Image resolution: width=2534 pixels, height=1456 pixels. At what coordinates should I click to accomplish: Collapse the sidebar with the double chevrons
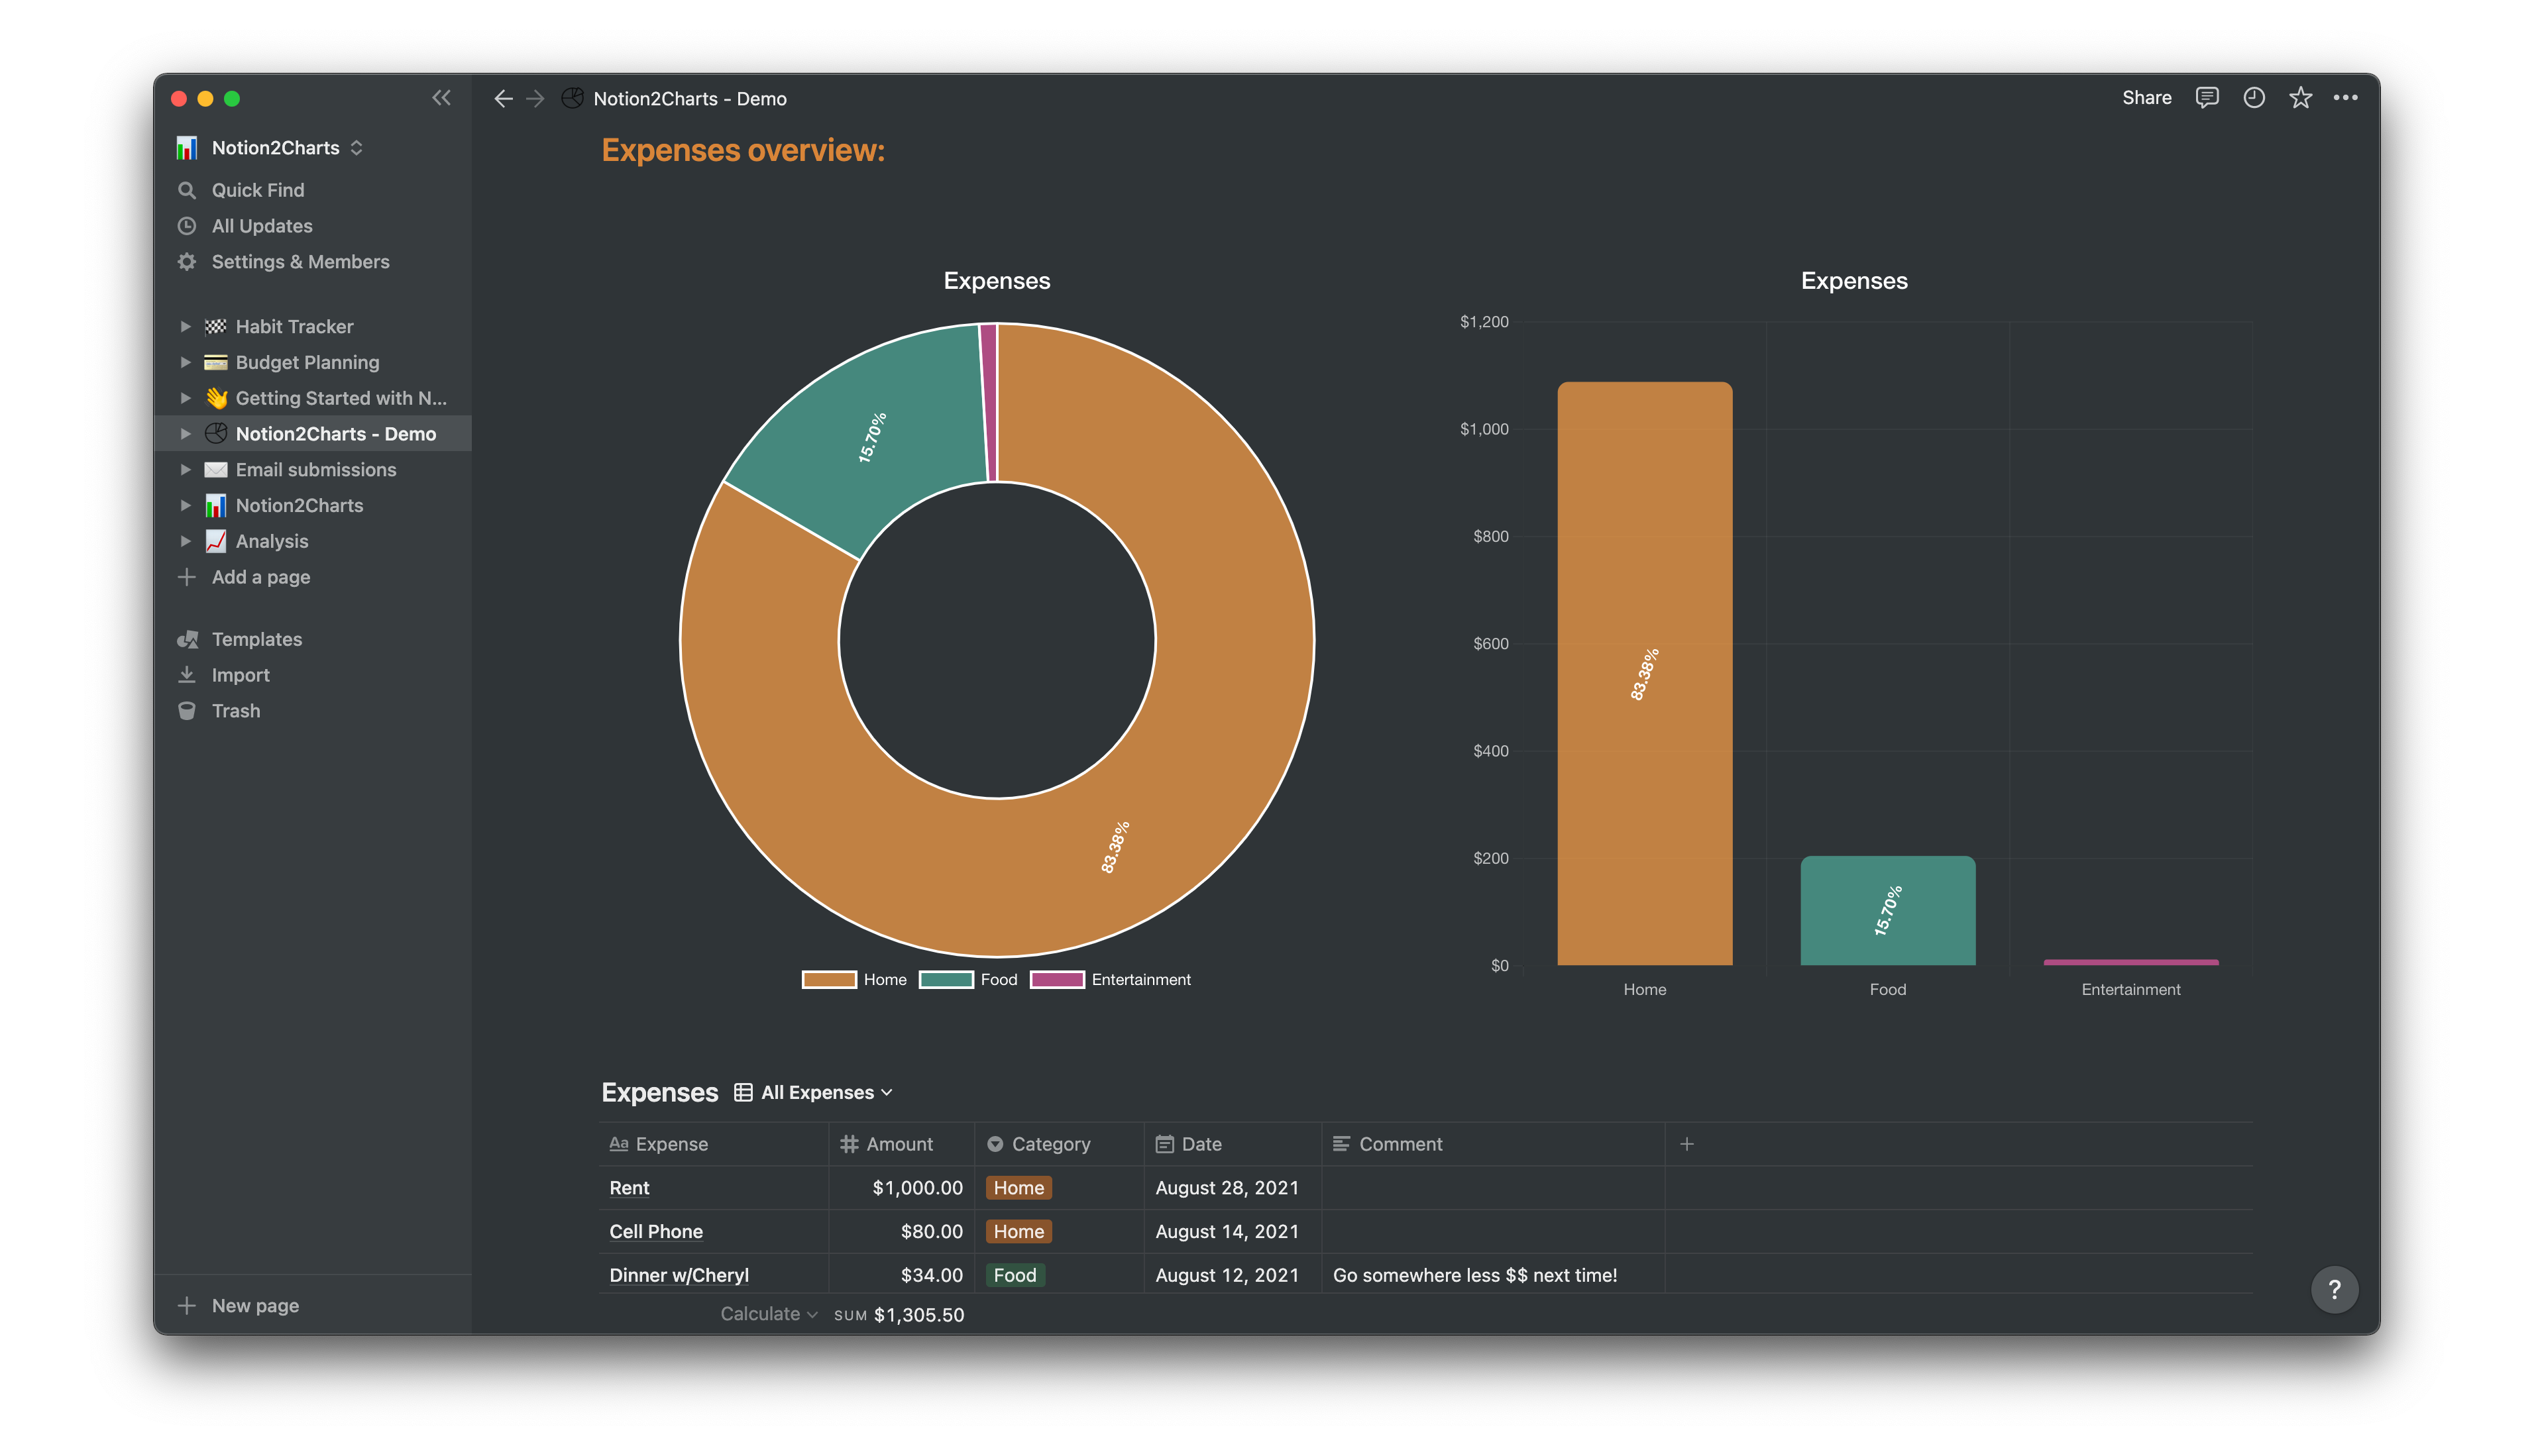pos(442,97)
